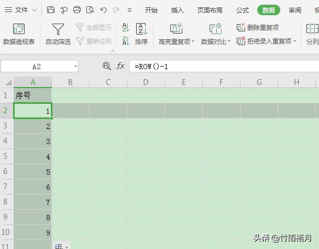Click 删除重复项 remove duplicates
The image size is (319, 249).
click(258, 27)
